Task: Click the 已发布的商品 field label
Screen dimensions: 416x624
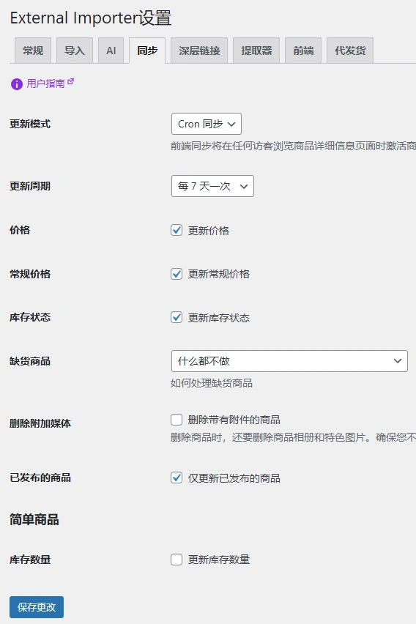Action: (x=40, y=478)
